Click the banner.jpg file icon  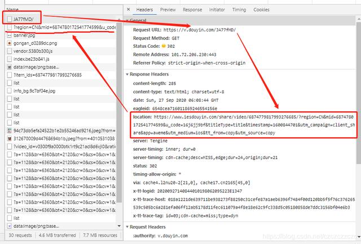pos(9,35)
